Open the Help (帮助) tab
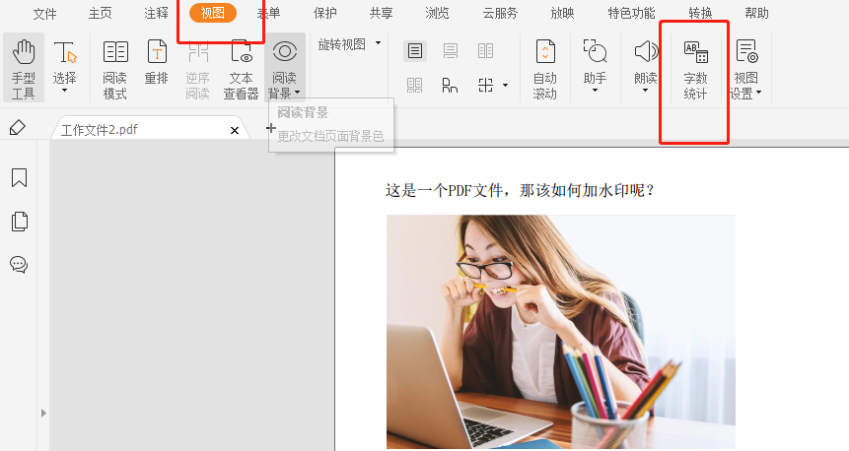 click(756, 14)
